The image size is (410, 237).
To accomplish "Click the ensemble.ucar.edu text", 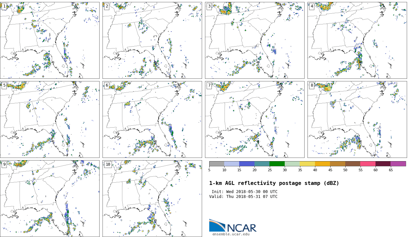I will point(231,234).
